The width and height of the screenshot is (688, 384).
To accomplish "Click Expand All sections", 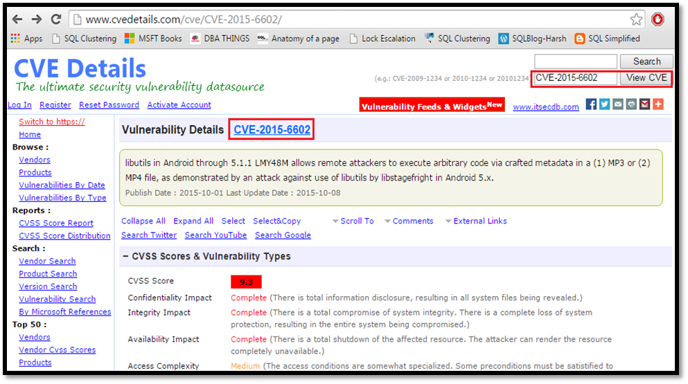I will point(193,221).
